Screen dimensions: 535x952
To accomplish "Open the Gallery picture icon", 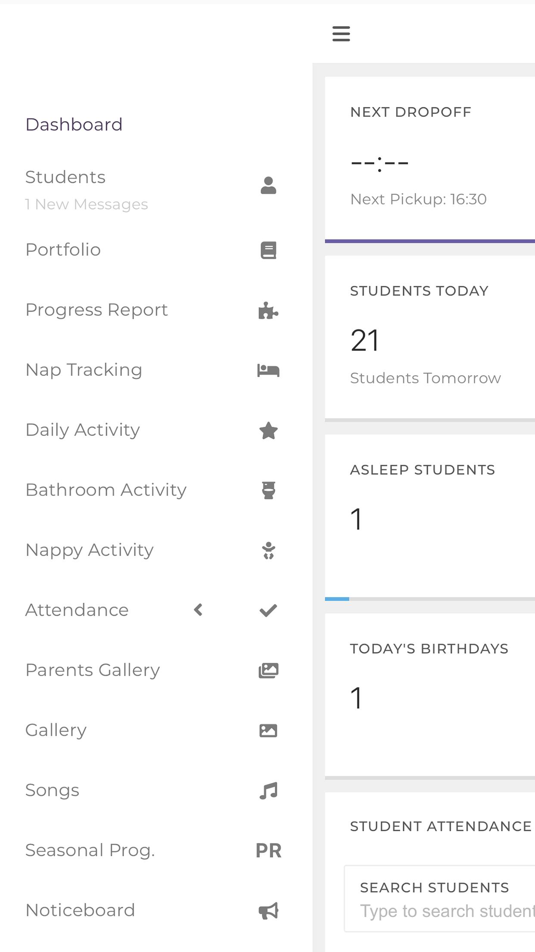I will [268, 730].
